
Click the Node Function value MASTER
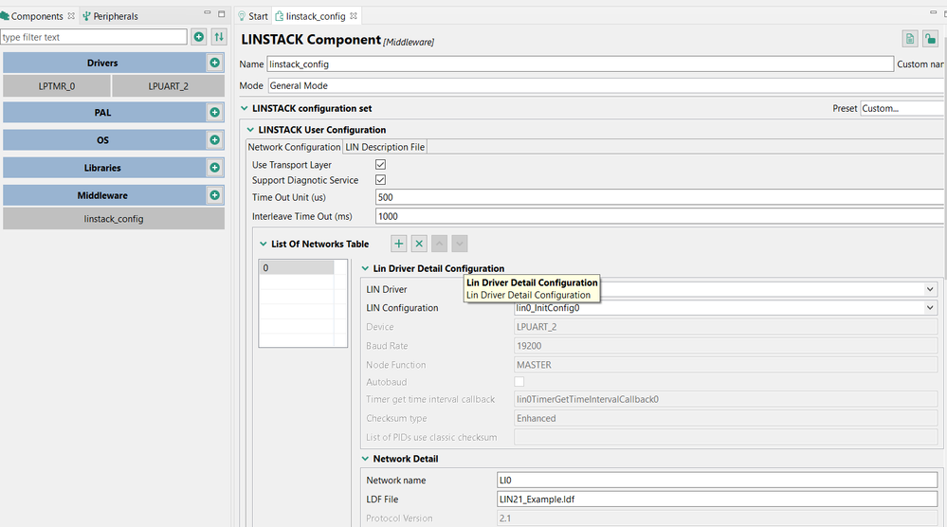(x=725, y=365)
